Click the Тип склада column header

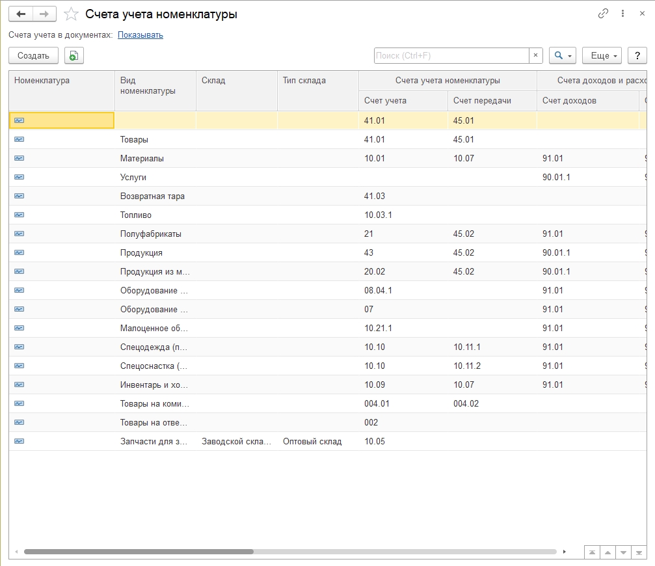[x=318, y=90]
